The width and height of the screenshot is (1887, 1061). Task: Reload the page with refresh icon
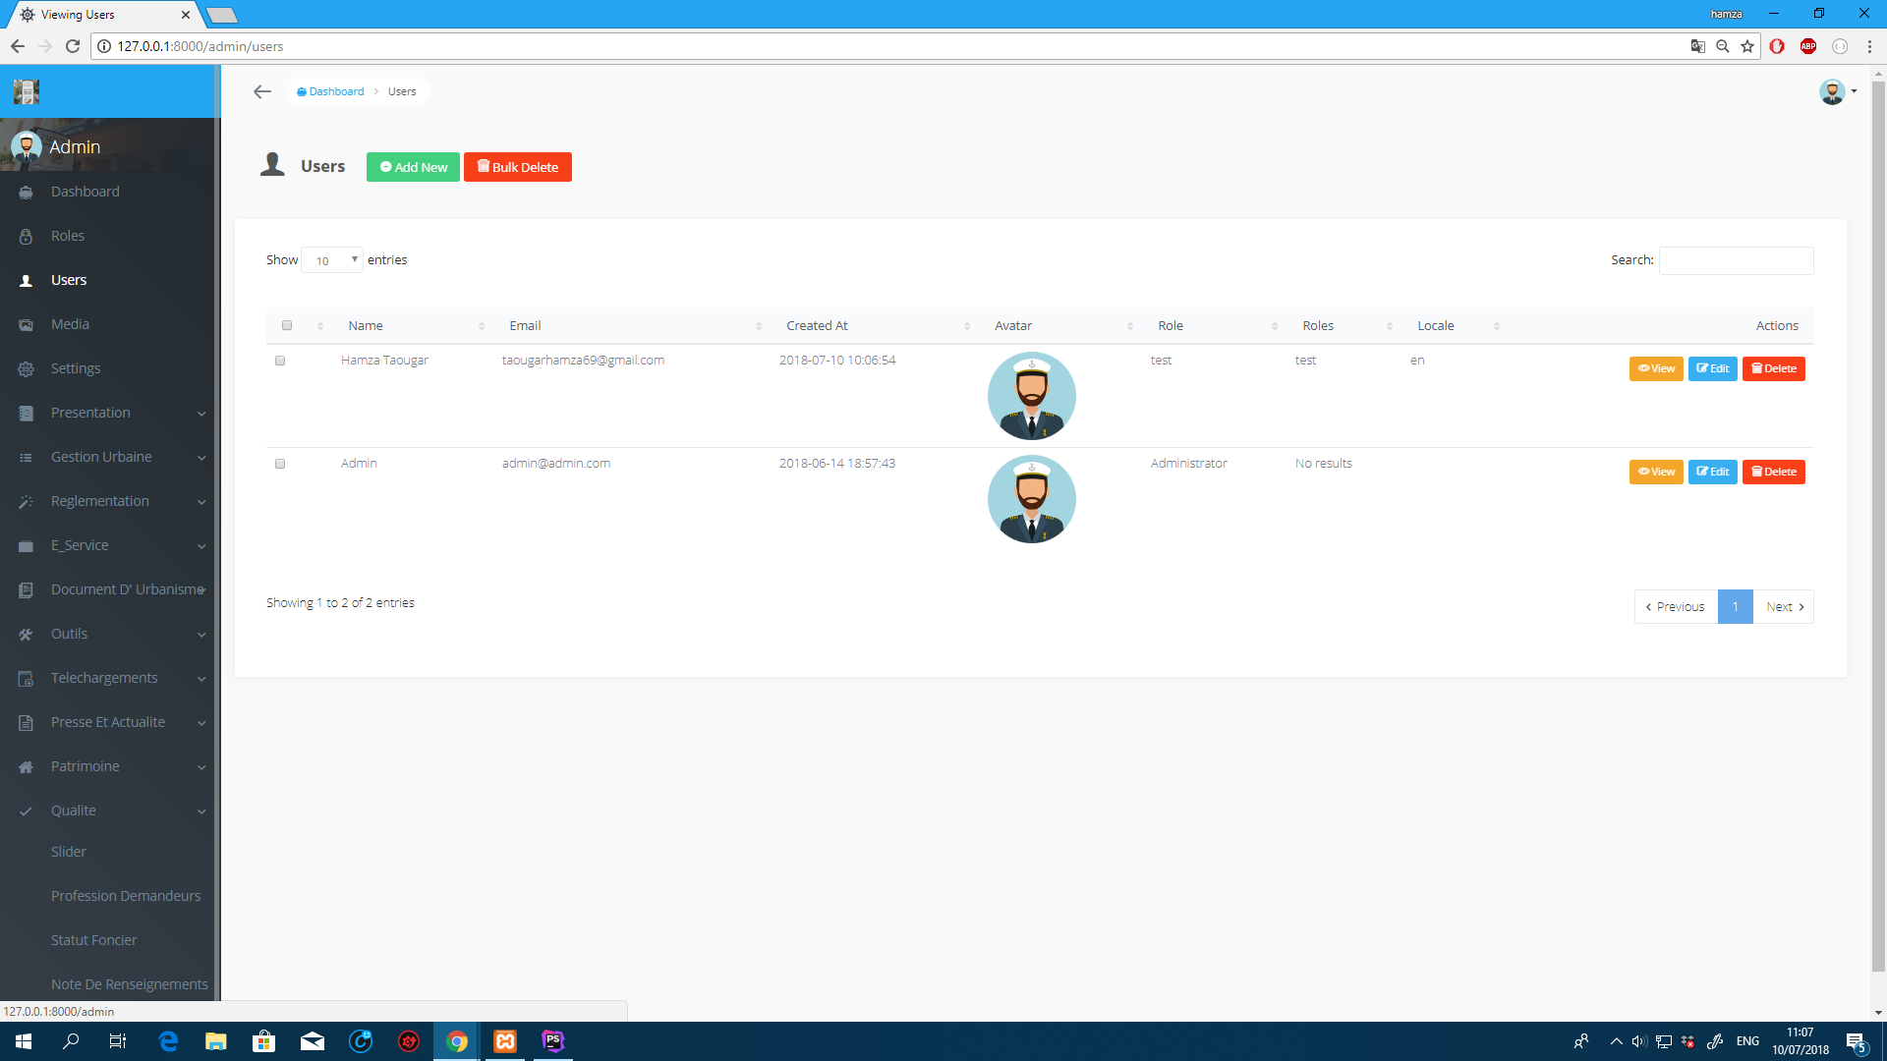pos(73,46)
